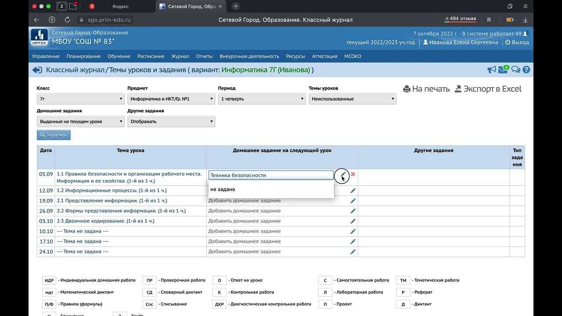This screenshot has height=316, width=562.
Task: Open the Домашние задания dropdown
Action: pyautogui.click(x=81, y=122)
